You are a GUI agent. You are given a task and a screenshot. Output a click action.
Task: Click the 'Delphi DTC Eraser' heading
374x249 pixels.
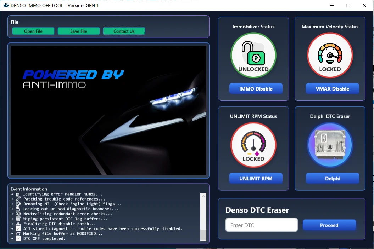330,116
